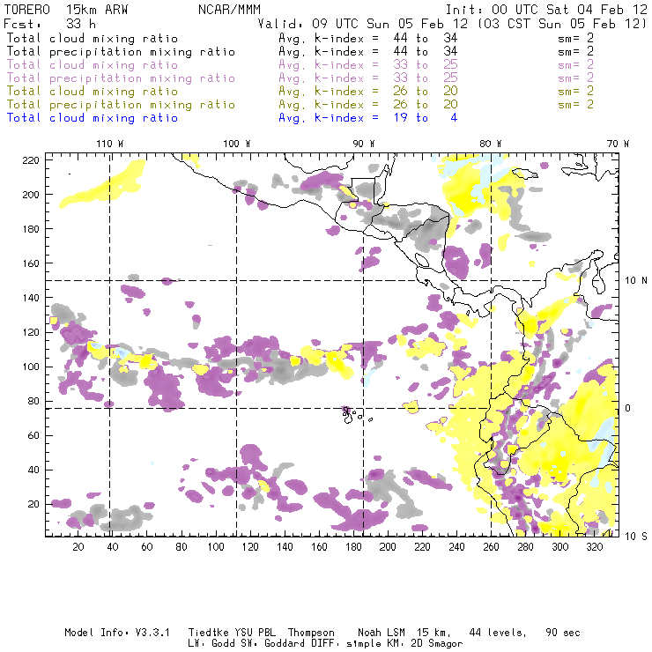
Task: Click the 'TORERO 15km ARW' title text
Action: 66,10
